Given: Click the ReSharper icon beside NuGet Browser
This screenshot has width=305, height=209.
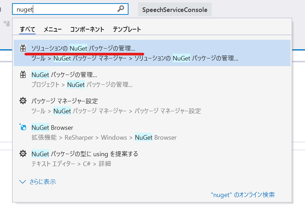Looking at the screenshot, I should pyautogui.click(x=23, y=127).
